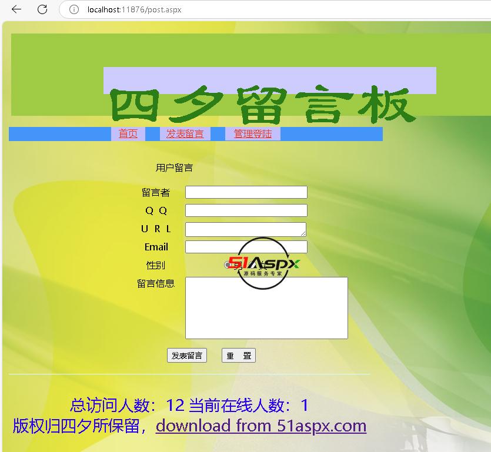Click the 留言信息 label text
Viewport: 491px width, 452px height.
[x=156, y=283]
